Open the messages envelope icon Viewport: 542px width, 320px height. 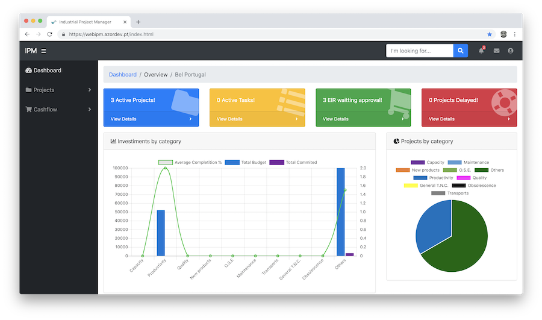pyautogui.click(x=496, y=51)
